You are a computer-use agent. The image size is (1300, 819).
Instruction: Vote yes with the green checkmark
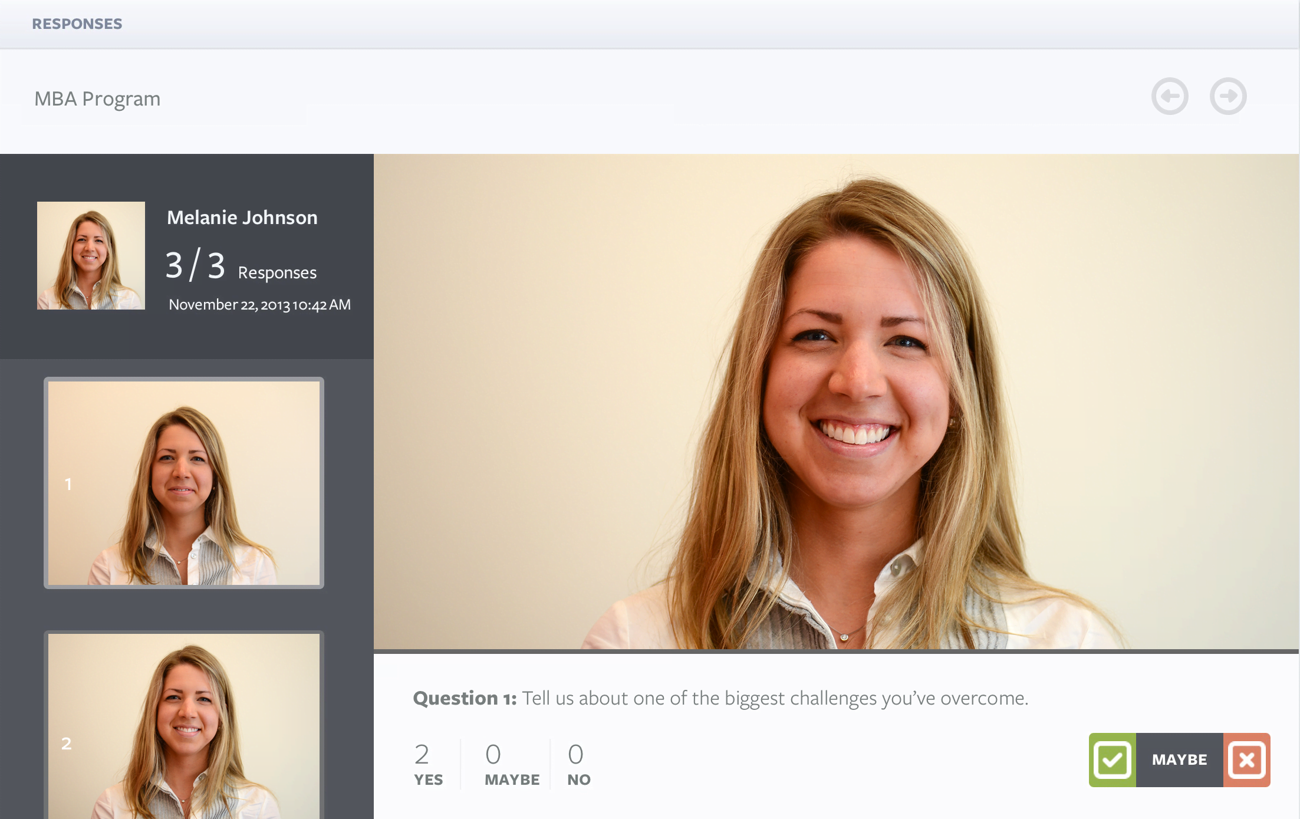coord(1112,759)
